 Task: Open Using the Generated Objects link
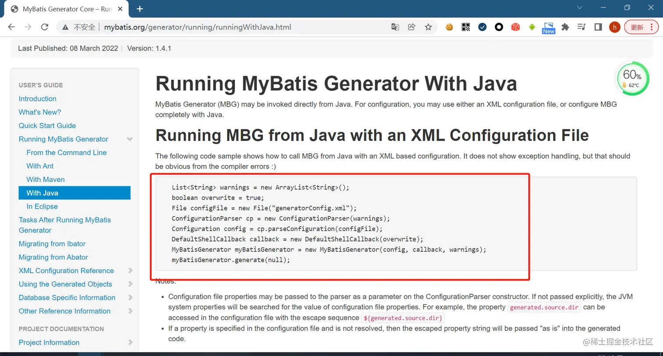pos(65,284)
